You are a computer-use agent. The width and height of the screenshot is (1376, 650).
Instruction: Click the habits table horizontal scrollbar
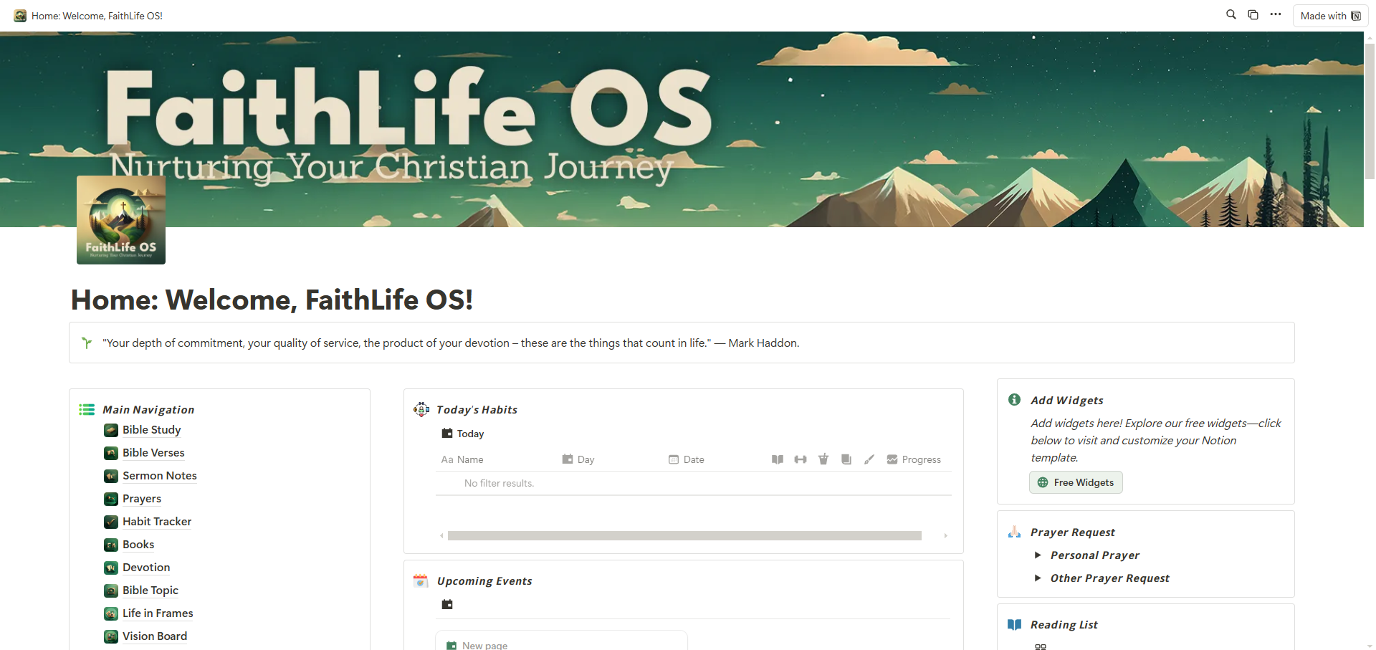684,535
